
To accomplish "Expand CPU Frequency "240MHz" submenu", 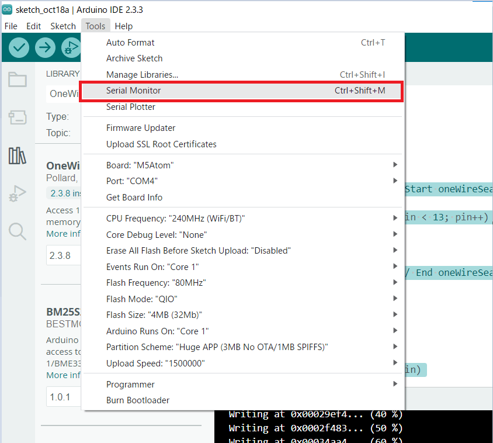I will coord(242,219).
